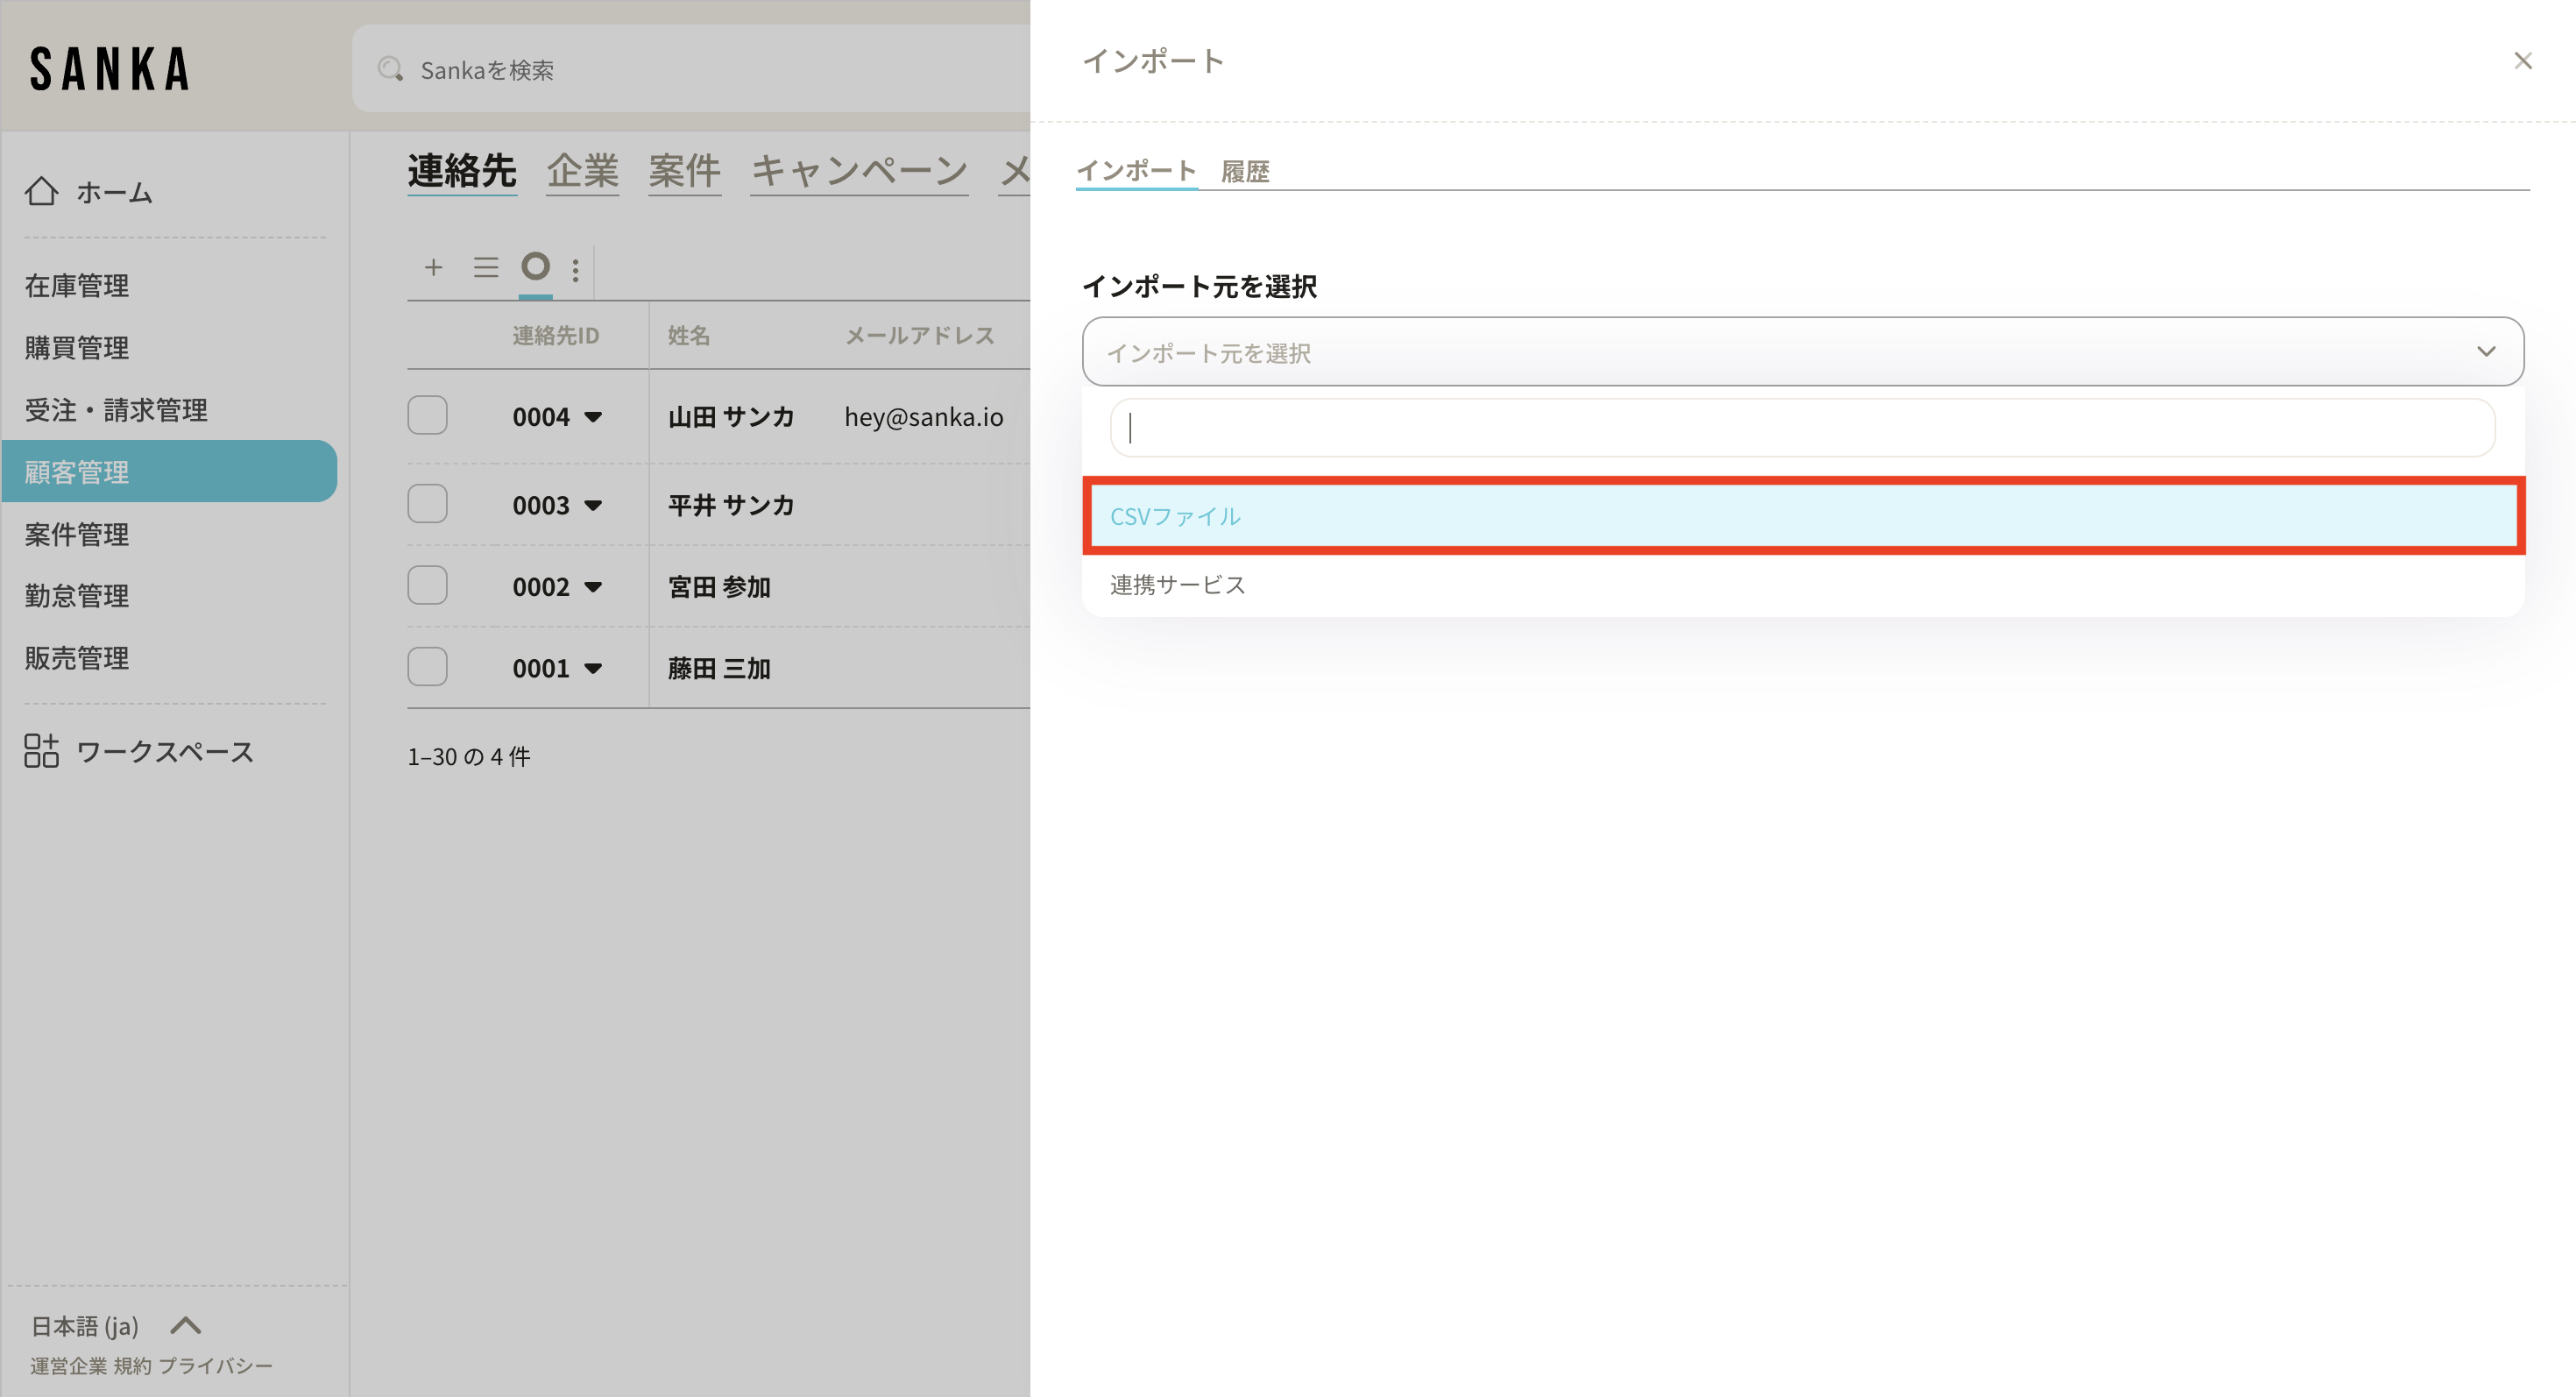
Task: Click the circle view icon in toolbar
Action: coord(535,266)
